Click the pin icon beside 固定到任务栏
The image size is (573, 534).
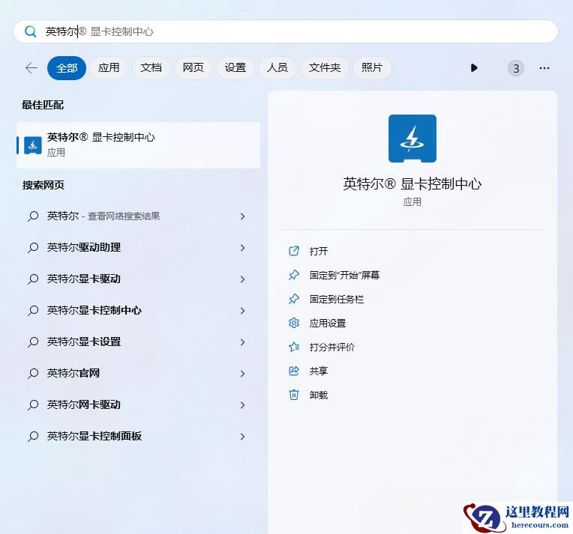tap(294, 299)
